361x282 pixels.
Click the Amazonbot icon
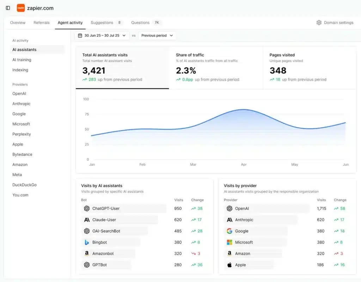click(87, 253)
